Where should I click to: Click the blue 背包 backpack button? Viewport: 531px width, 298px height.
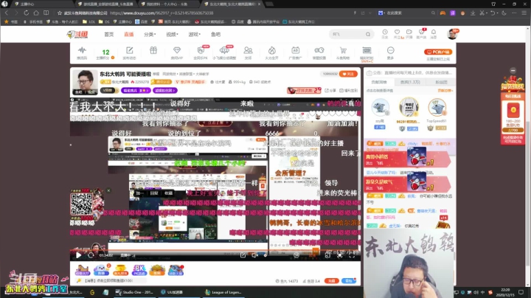click(348, 281)
